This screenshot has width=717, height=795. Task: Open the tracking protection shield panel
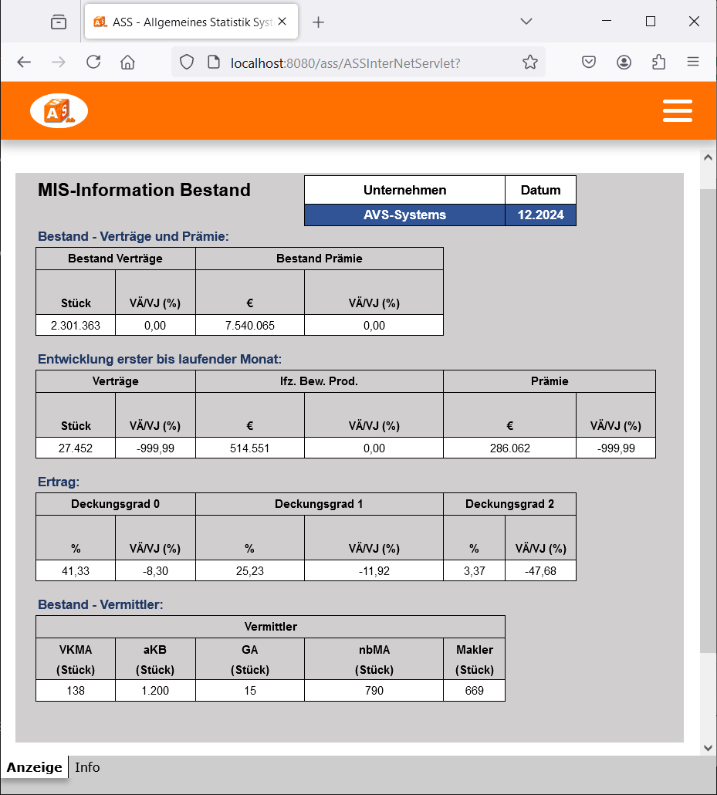187,63
